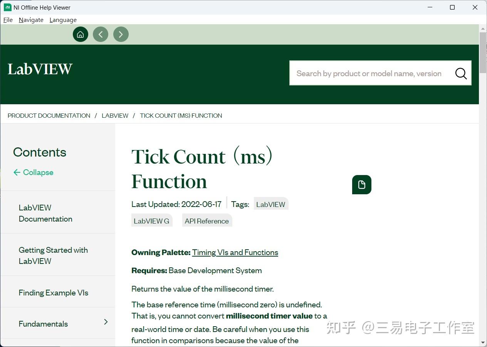Go to the Home page icon
Screen dimensions: 487x347
(x=81, y=34)
